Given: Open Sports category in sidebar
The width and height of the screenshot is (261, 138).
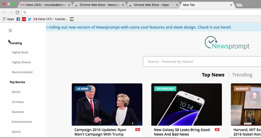Looking at the screenshot, I should pos(16,132).
